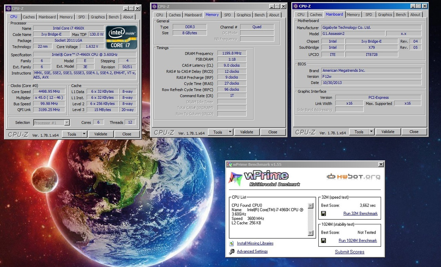Select the CPU tab in Mainboard window
The width and height of the screenshot is (441, 267).
301,14
